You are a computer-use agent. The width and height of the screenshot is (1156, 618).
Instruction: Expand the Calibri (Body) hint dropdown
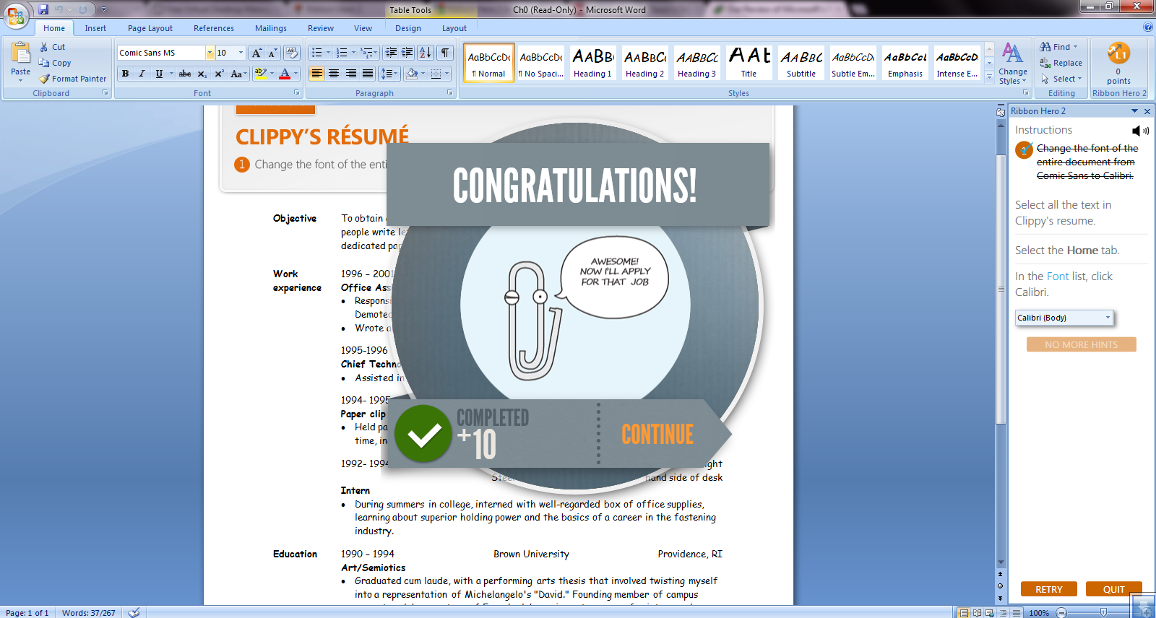click(x=1108, y=318)
